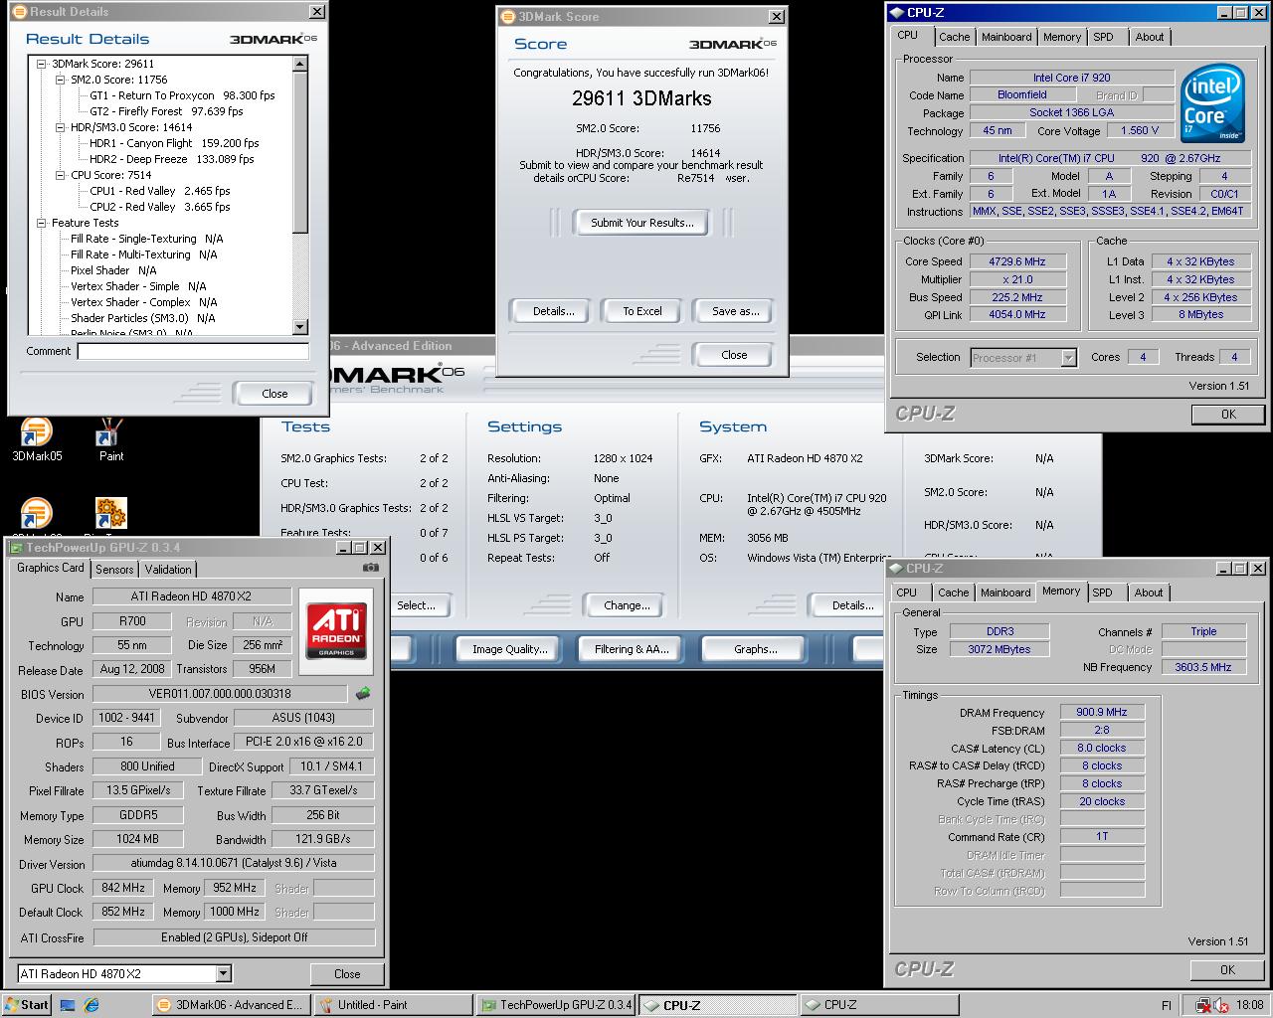The image size is (1273, 1018).
Task: Switch to 3DMark06 Advanced taskbar button
Action: pos(231,1005)
